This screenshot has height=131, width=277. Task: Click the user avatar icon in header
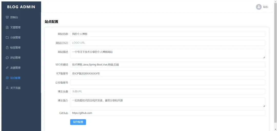pyautogui.click(x=259, y=7)
